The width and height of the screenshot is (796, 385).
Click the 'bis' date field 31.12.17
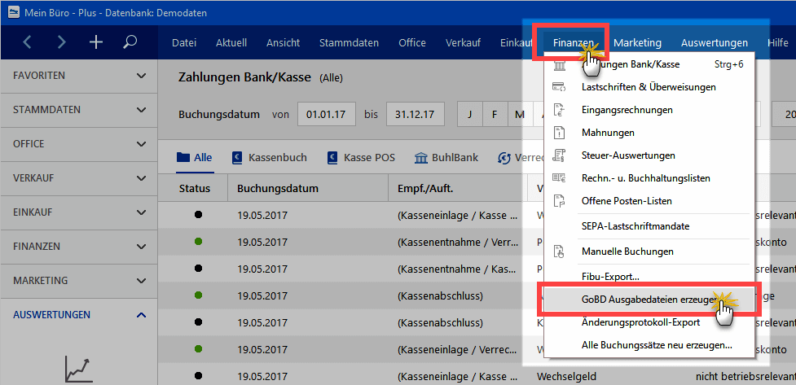pos(416,114)
